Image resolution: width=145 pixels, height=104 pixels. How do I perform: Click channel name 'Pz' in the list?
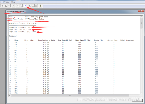pos(15,80)
